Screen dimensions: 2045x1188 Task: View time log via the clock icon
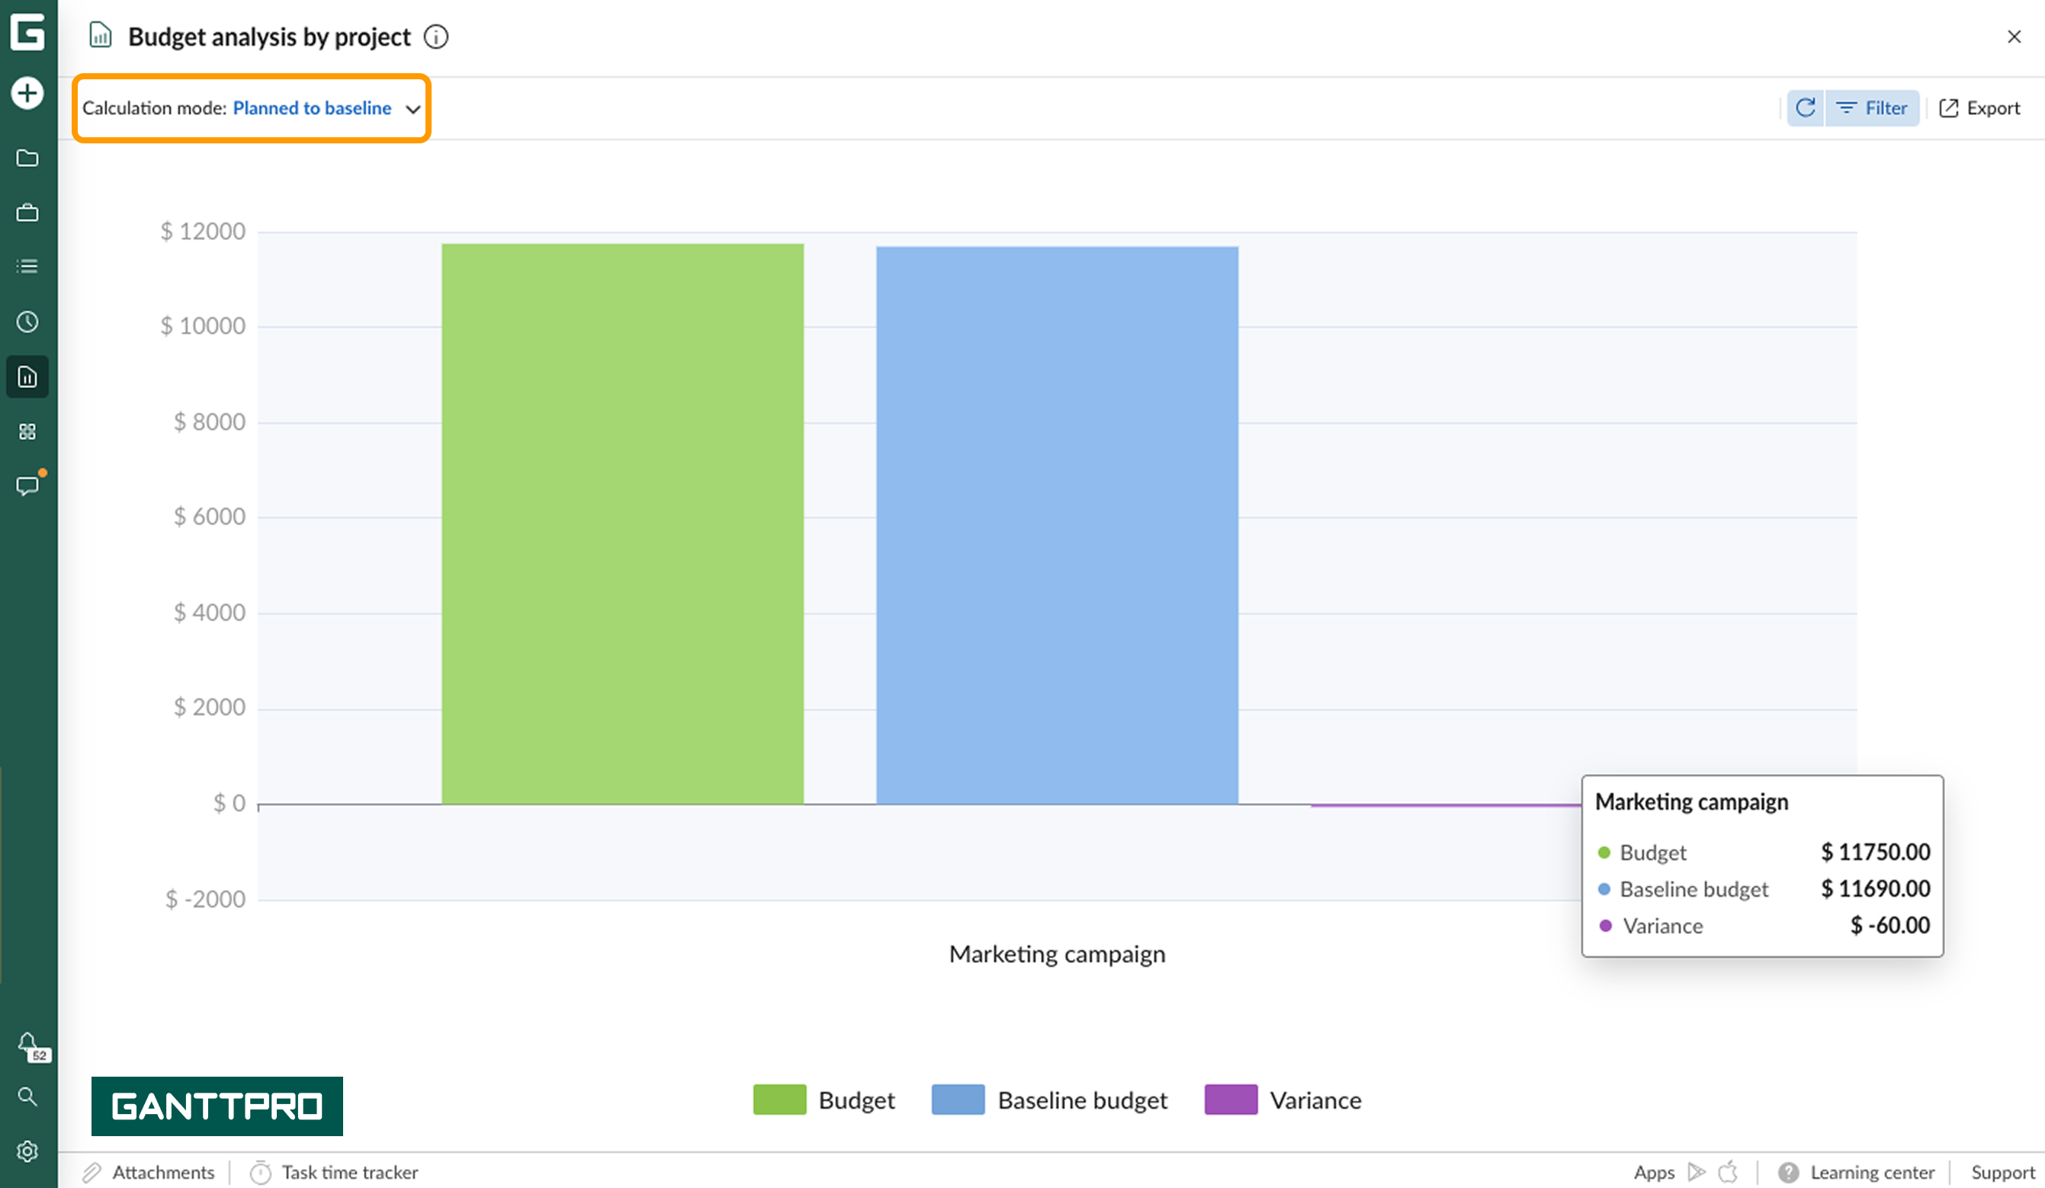click(27, 321)
